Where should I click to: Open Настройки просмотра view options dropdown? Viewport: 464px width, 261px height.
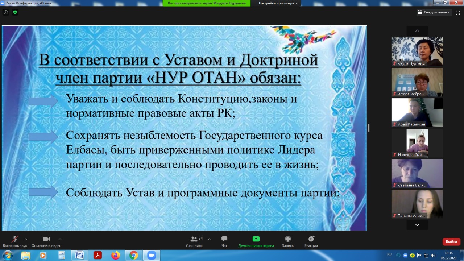278,3
